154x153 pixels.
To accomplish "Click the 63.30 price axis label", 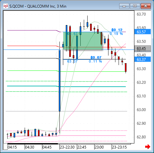I will click(141, 69).
